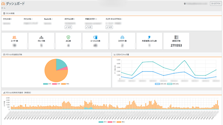223x125 pixels.
Task: Go to ホーム breadcrumb link
Action: [3, 8]
